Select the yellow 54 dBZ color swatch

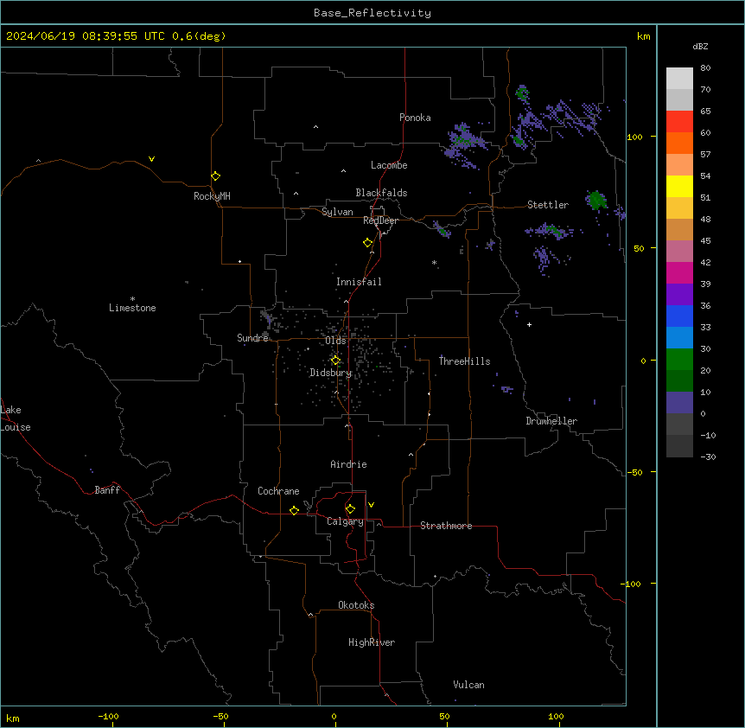pyautogui.click(x=679, y=186)
